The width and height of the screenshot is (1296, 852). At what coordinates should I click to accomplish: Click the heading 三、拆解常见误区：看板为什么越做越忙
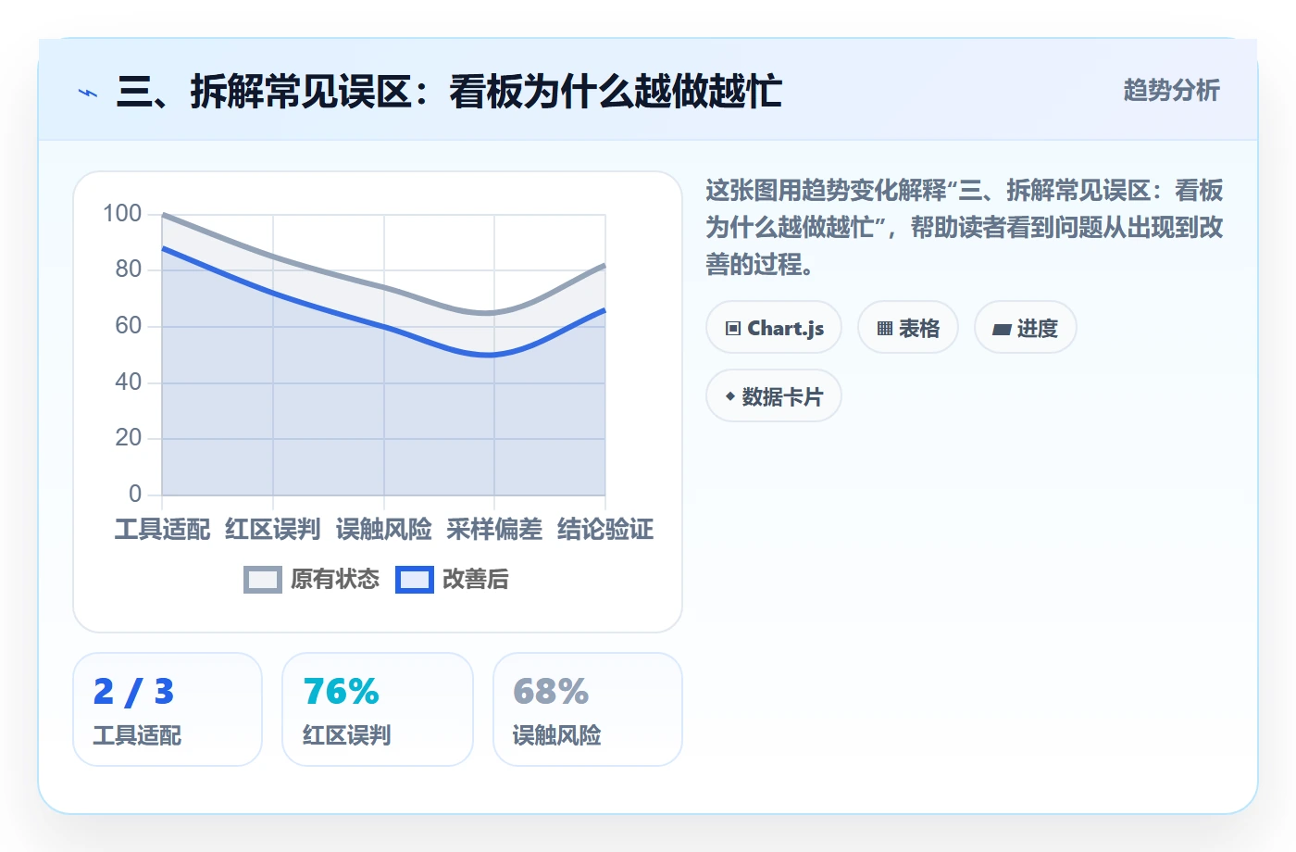pos(449,92)
